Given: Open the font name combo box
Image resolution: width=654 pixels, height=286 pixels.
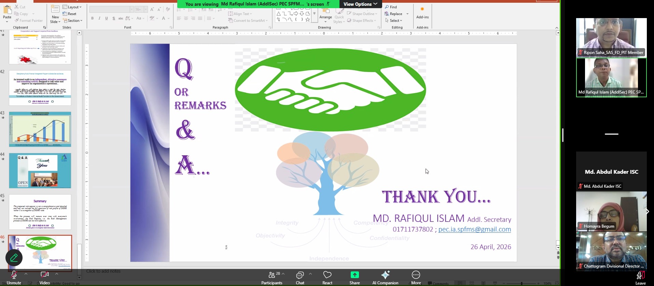Looking at the screenshot, I should coord(111,9).
